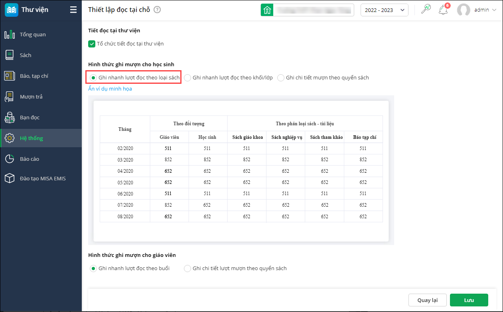Viewport: 503px width, 312px height.
Task: Click the Thư viện app title
Action: 35,10
